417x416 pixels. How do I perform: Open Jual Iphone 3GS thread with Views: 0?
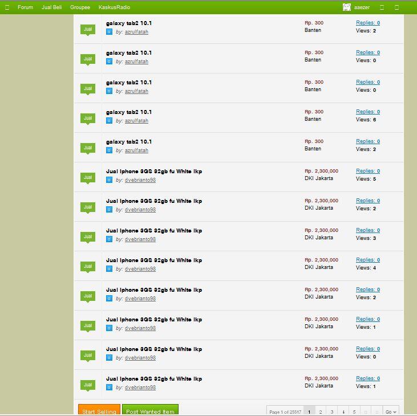click(154, 349)
